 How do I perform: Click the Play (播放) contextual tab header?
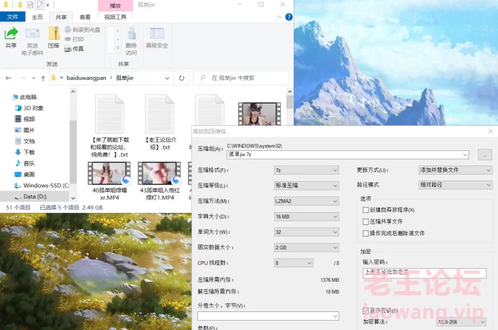point(115,6)
